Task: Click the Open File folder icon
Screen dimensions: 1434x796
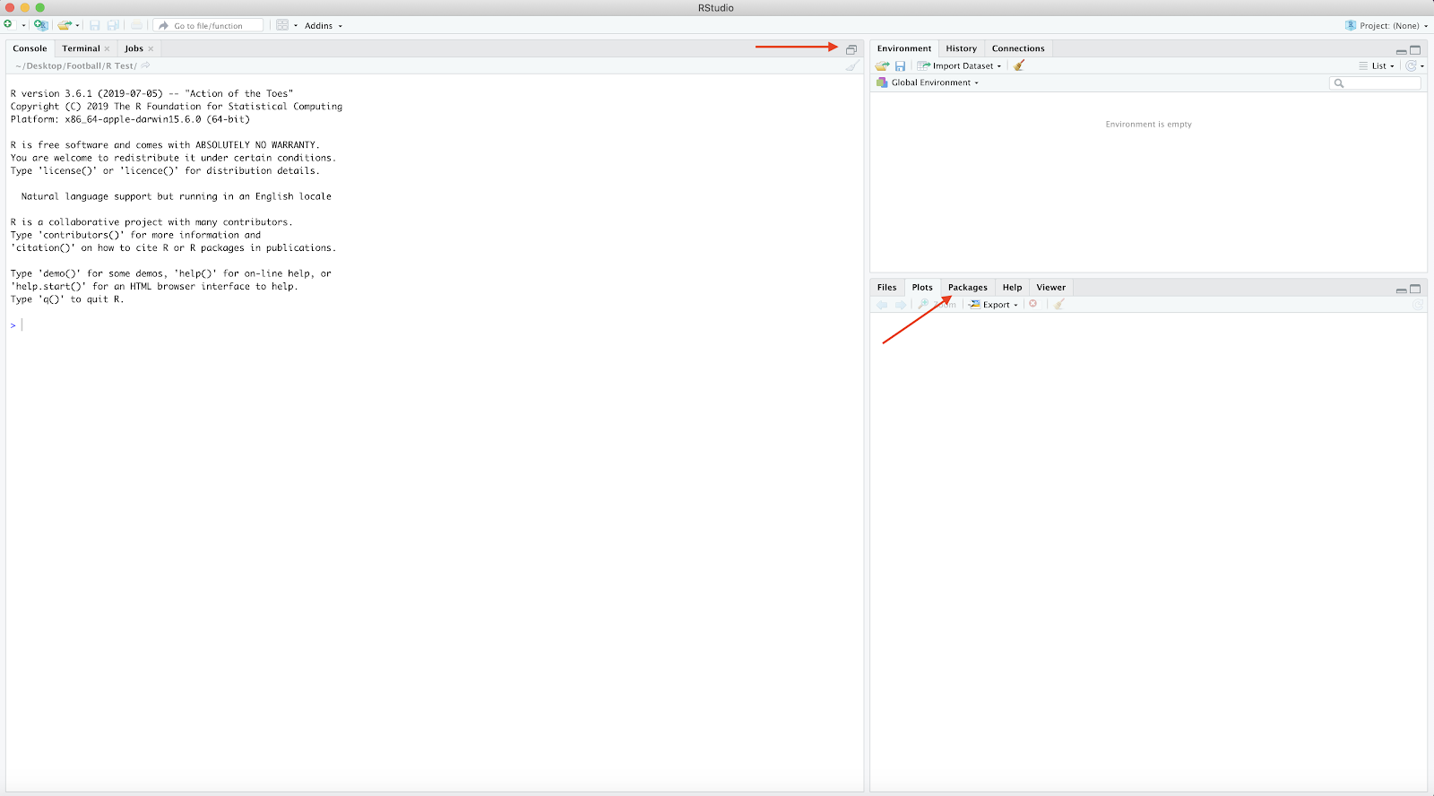Action: coord(65,25)
